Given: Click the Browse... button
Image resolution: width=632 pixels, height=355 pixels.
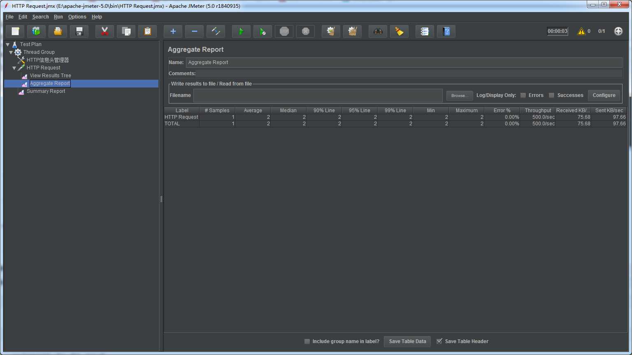Looking at the screenshot, I should tap(460, 95).
